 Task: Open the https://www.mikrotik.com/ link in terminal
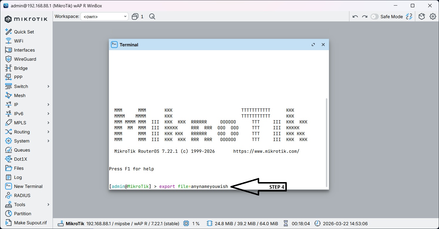tap(266, 151)
